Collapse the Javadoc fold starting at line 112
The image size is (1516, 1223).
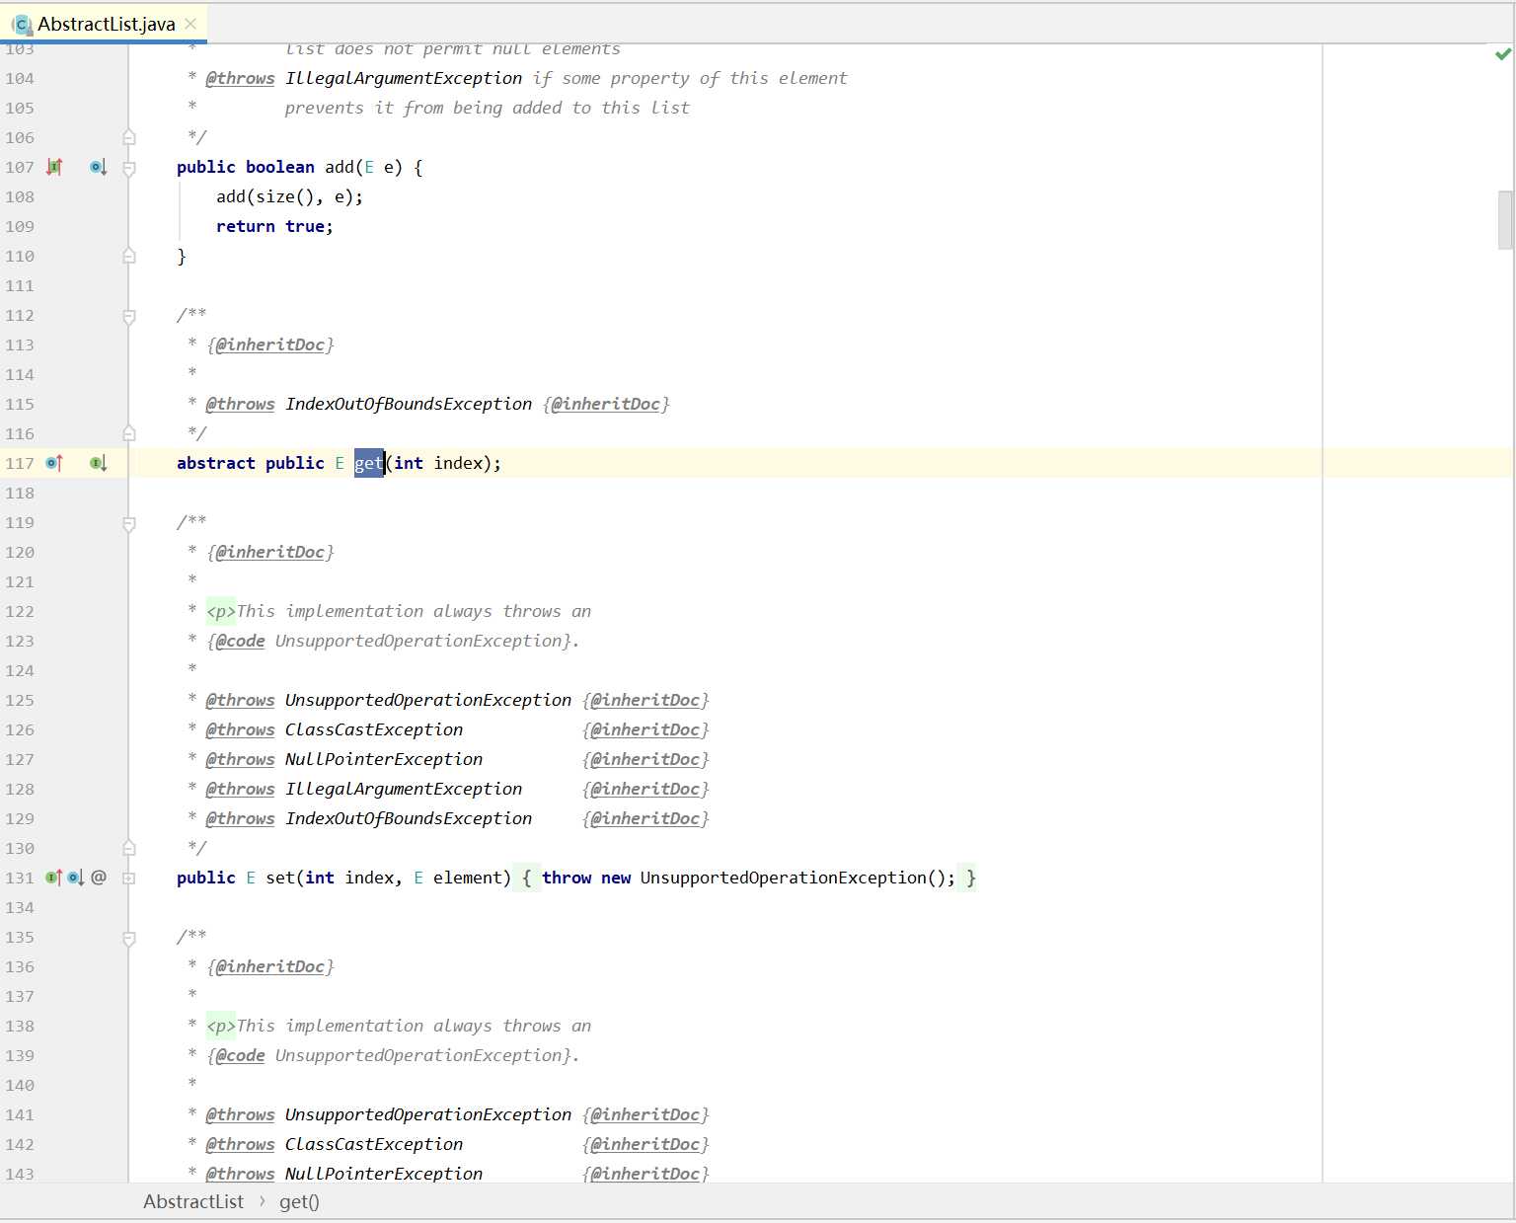[x=129, y=316]
